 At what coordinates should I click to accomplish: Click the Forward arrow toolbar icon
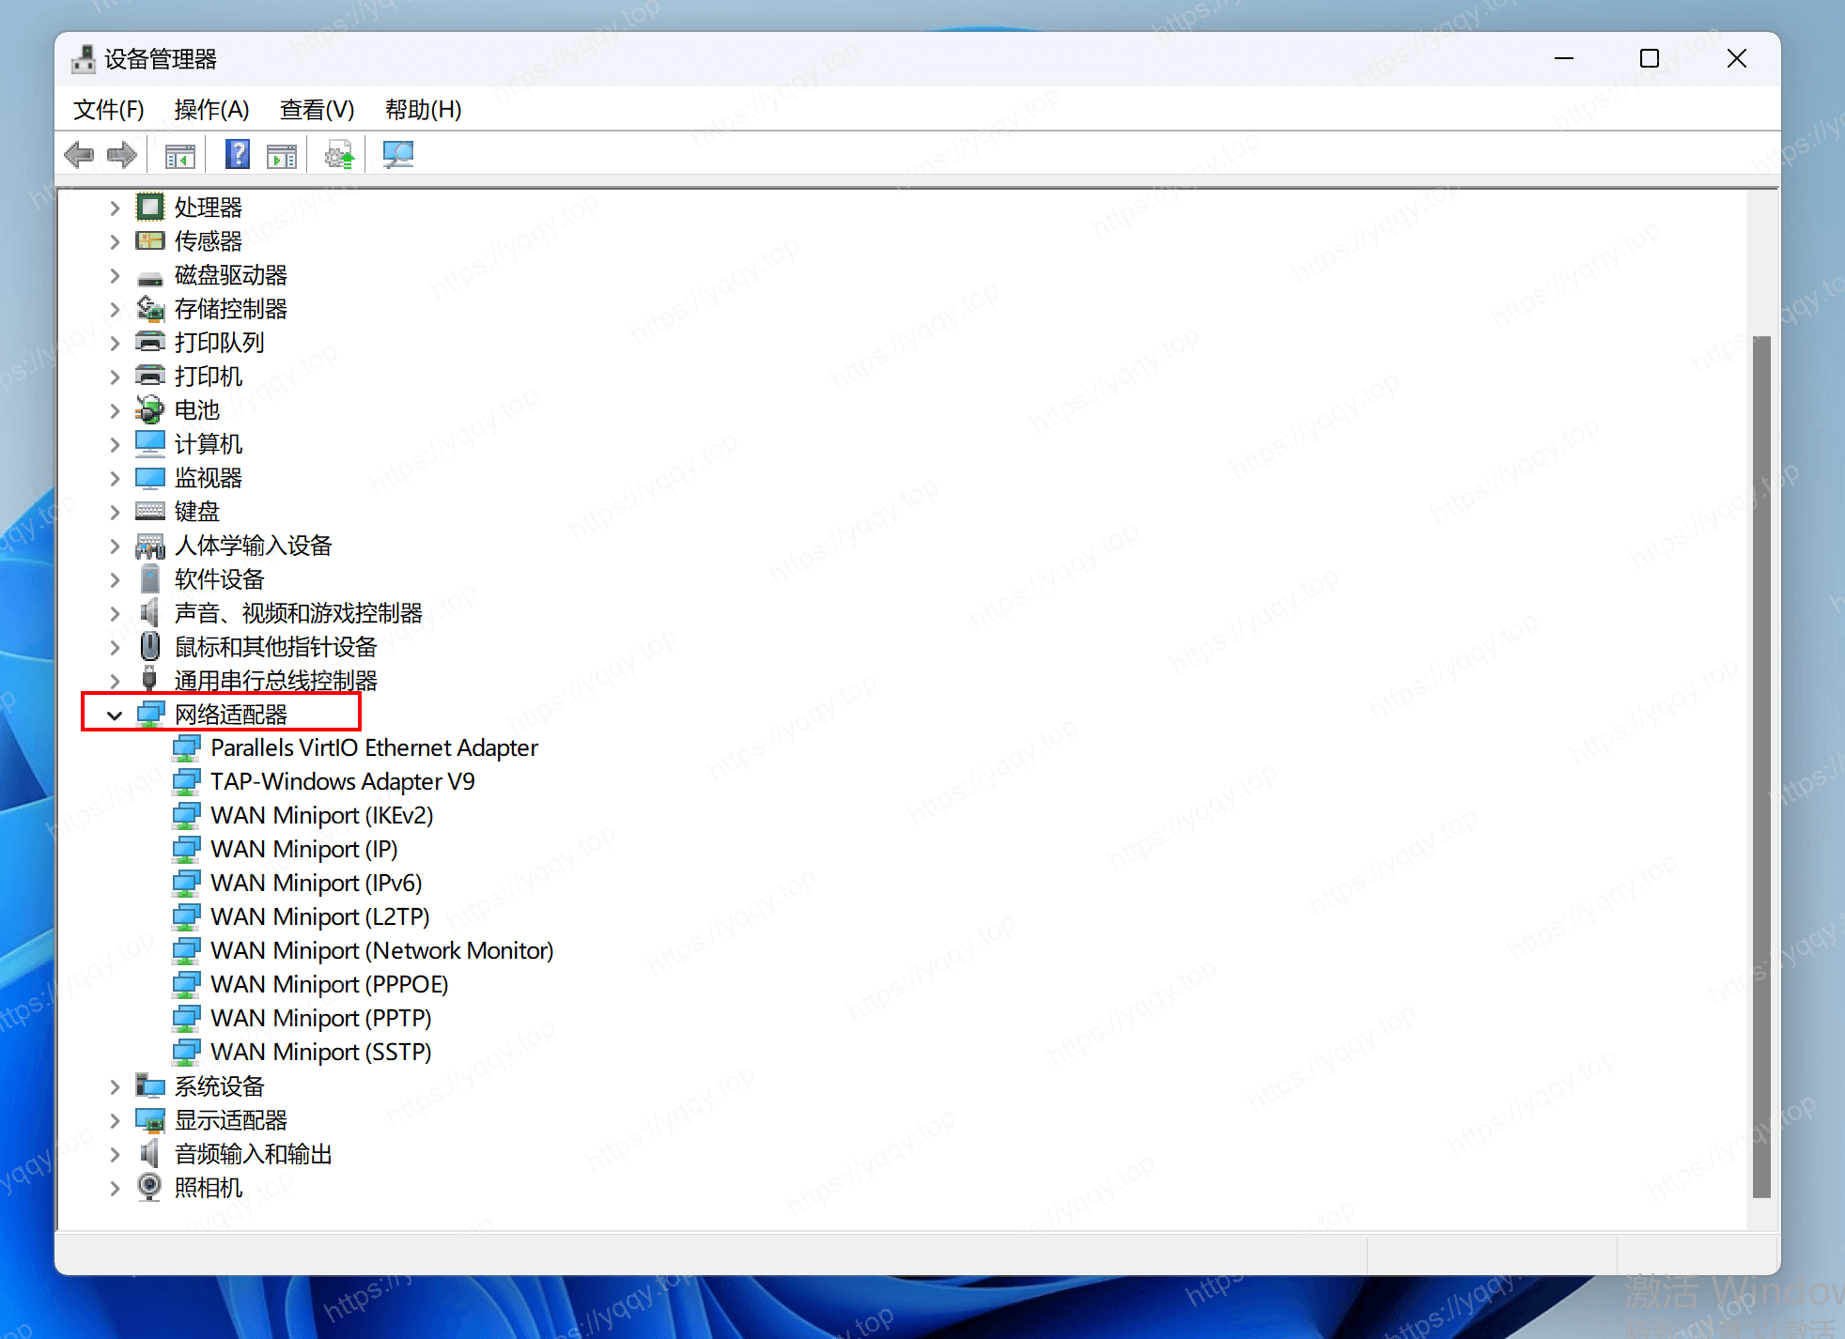pyautogui.click(x=122, y=155)
